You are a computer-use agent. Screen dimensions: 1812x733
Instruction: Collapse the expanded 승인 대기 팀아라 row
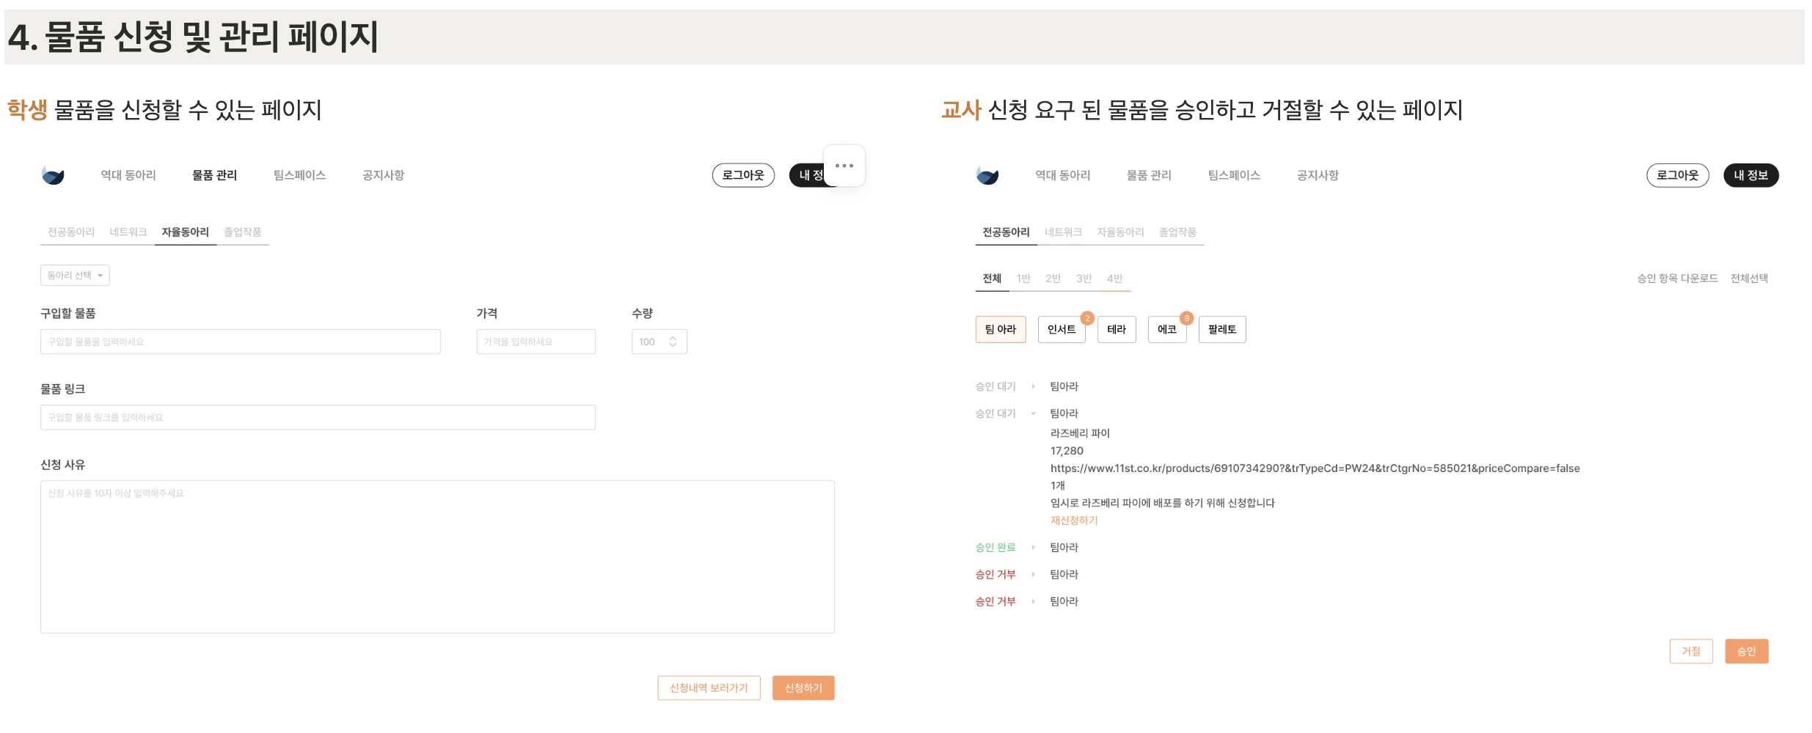pyautogui.click(x=1033, y=413)
